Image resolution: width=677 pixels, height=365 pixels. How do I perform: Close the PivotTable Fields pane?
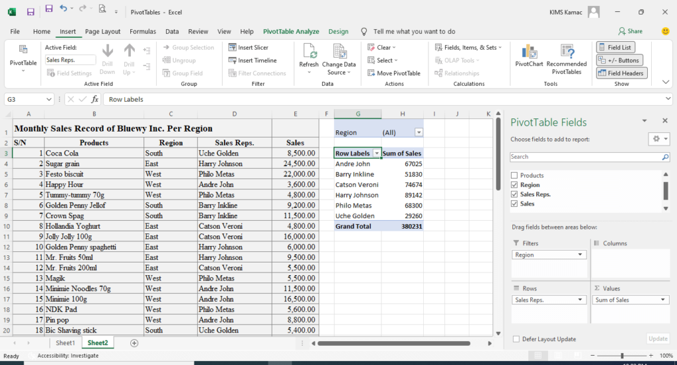pos(665,121)
